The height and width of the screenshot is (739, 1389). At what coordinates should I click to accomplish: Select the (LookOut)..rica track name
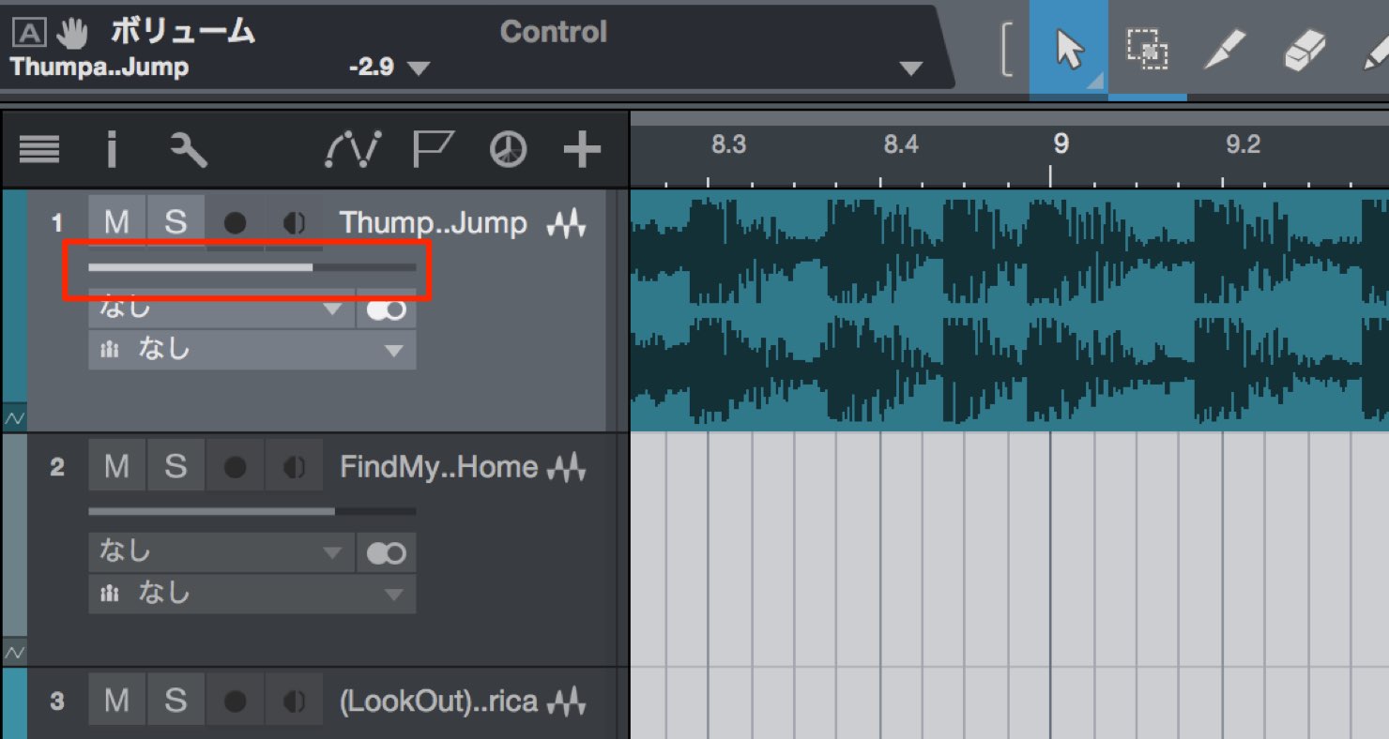pyautogui.click(x=438, y=701)
